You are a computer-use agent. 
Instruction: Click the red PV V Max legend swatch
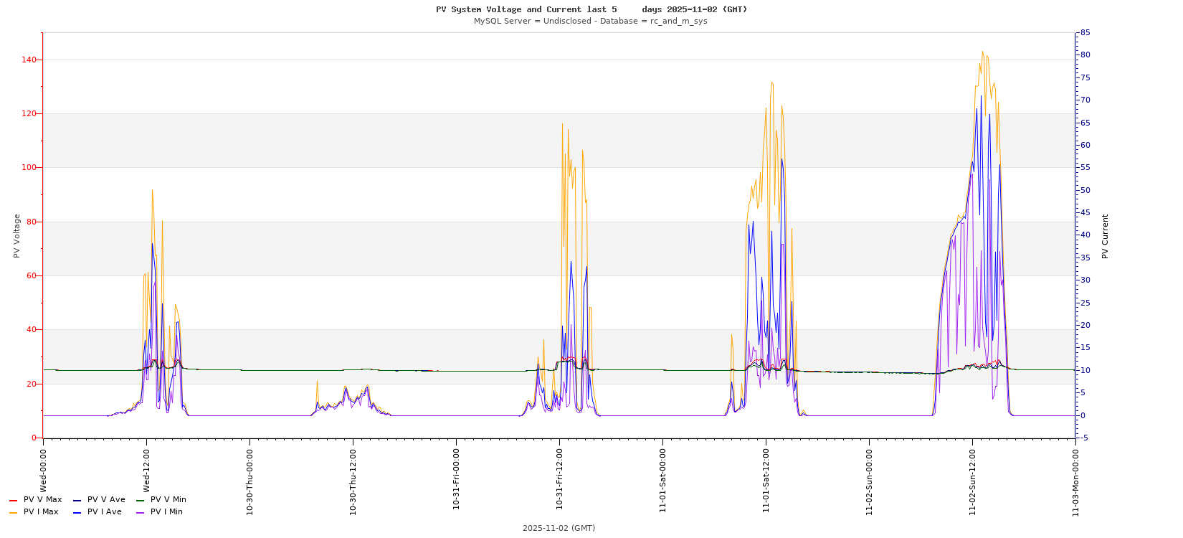click(13, 500)
